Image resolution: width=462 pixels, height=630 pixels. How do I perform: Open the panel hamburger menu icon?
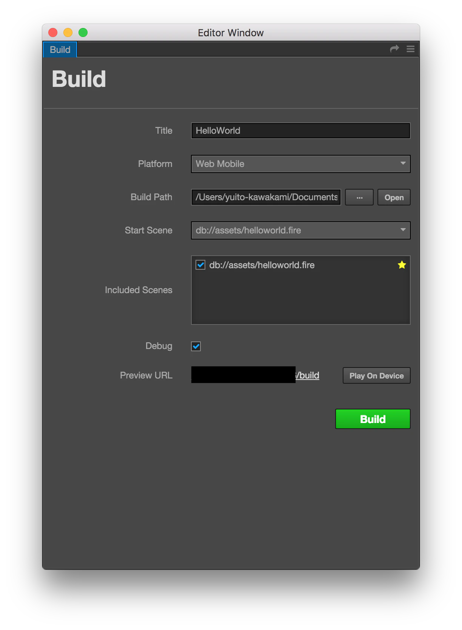tap(411, 49)
